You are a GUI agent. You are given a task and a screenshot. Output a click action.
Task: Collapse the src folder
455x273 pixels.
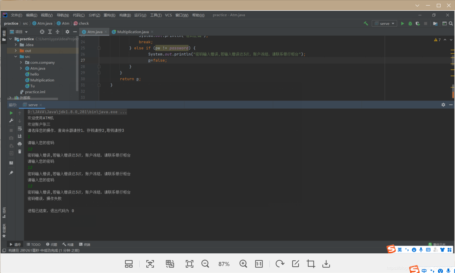(16, 57)
